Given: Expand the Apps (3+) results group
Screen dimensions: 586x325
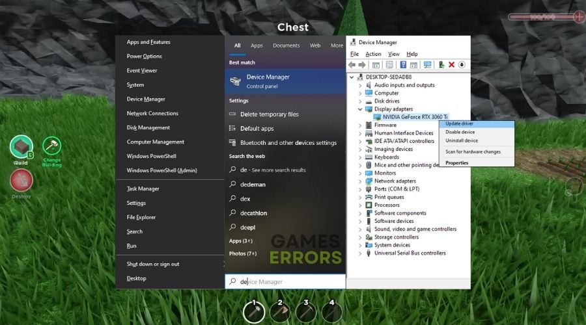Looking at the screenshot, I should [x=241, y=241].
